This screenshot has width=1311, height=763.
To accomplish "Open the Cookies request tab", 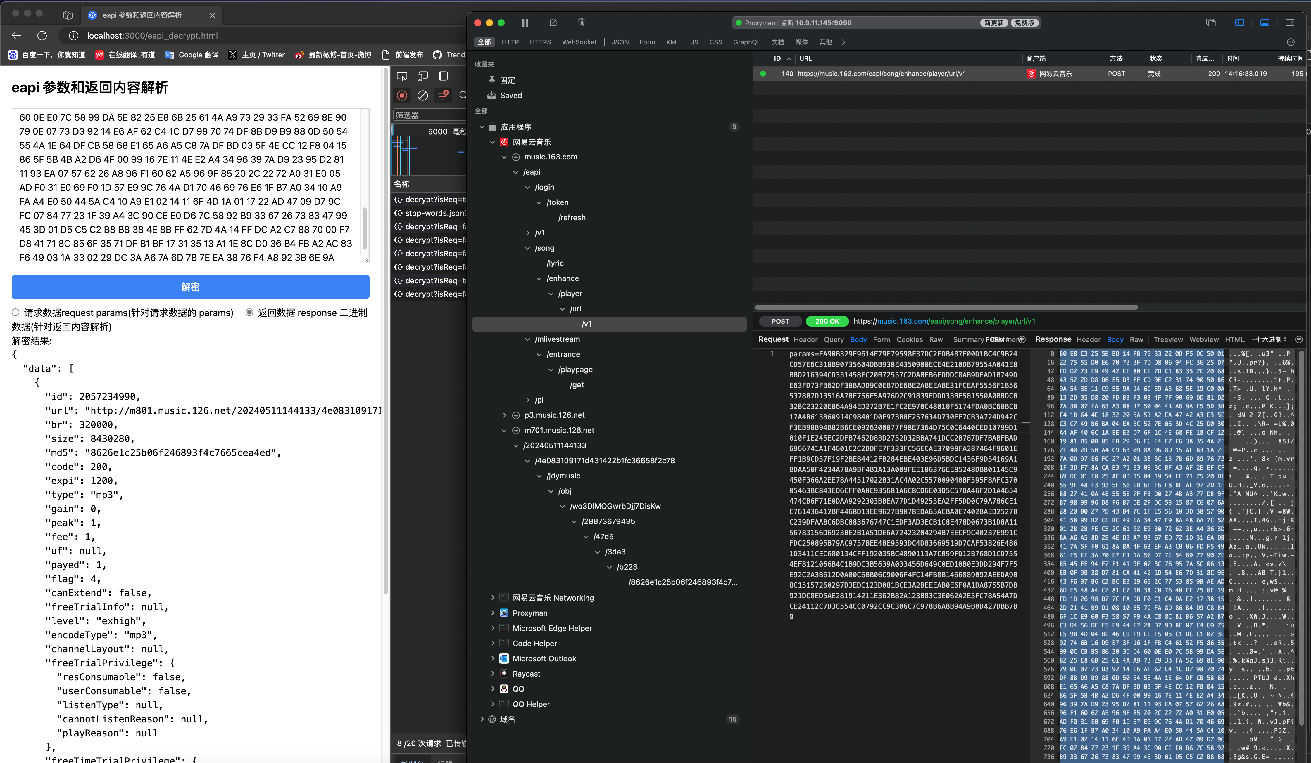I will click(909, 339).
